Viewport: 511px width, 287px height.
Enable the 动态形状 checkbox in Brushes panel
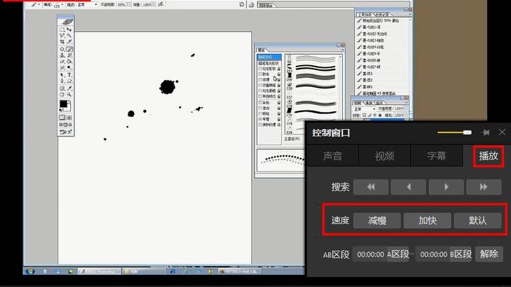click(260, 69)
